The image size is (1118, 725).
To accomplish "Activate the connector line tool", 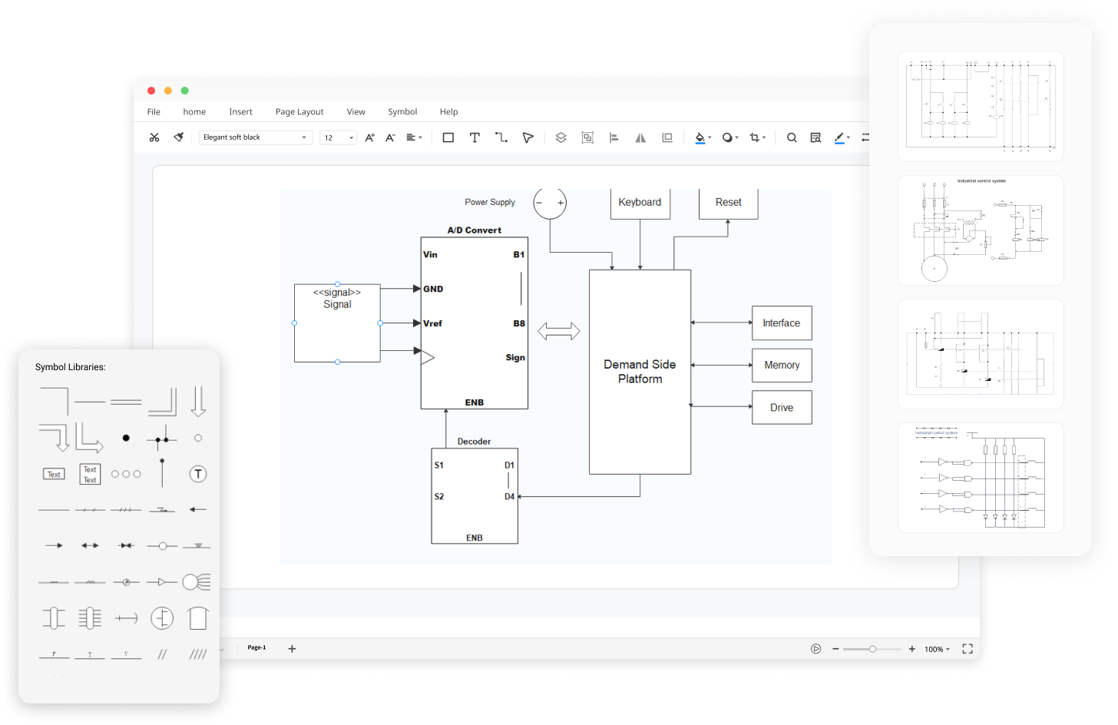I will pos(501,137).
